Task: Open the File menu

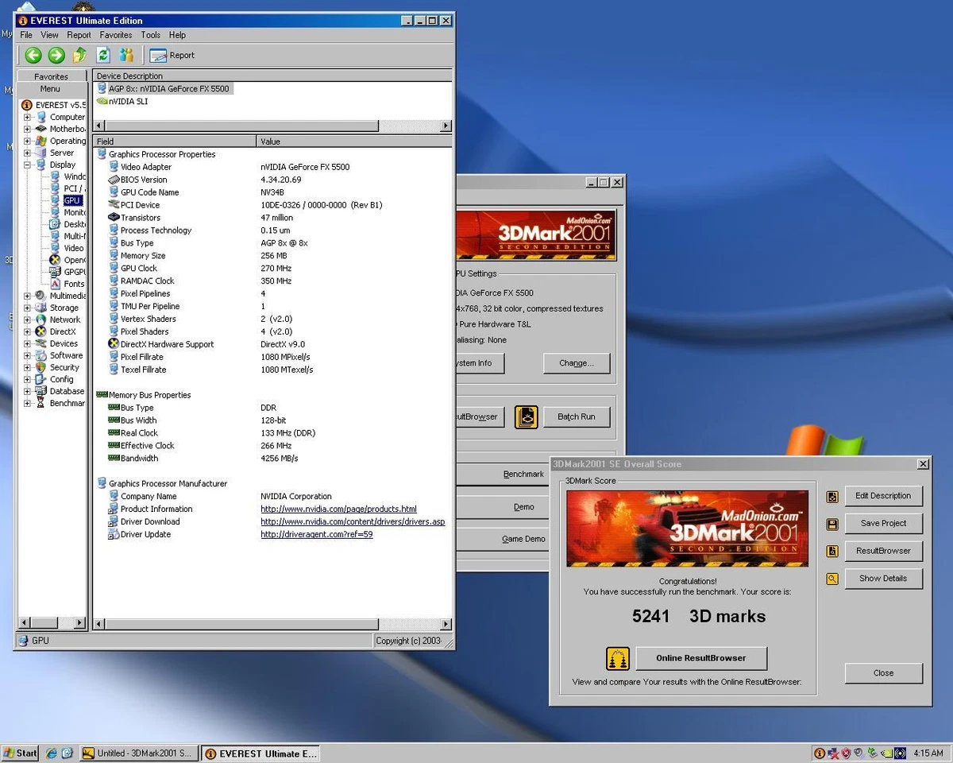Action: [x=26, y=35]
